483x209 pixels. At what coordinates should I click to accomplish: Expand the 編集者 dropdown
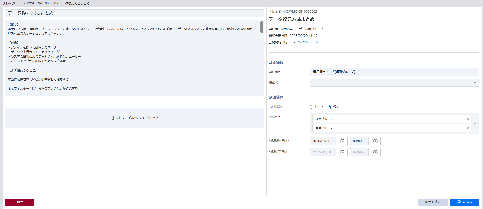pos(475,83)
